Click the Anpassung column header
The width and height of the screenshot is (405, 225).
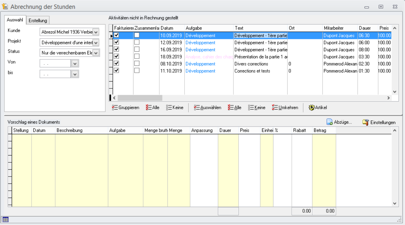pos(204,130)
